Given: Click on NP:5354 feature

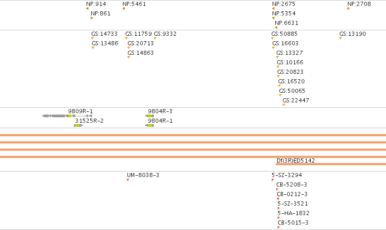Looking at the screenshot, I should [284, 14].
